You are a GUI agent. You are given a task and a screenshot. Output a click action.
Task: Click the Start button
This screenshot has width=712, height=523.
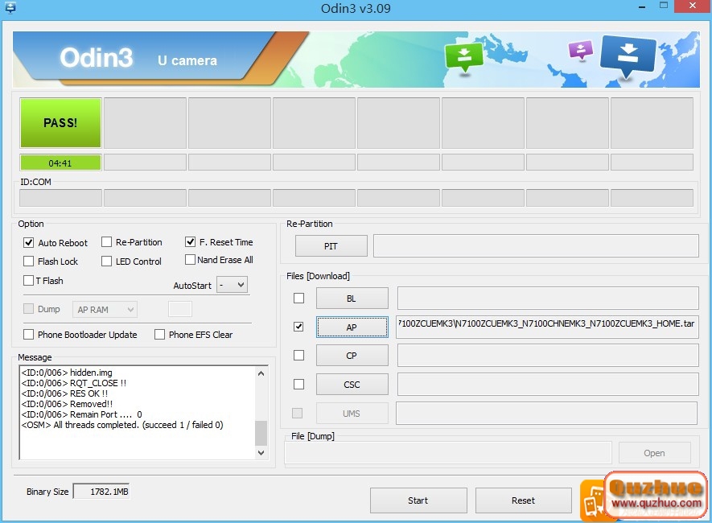point(418,500)
